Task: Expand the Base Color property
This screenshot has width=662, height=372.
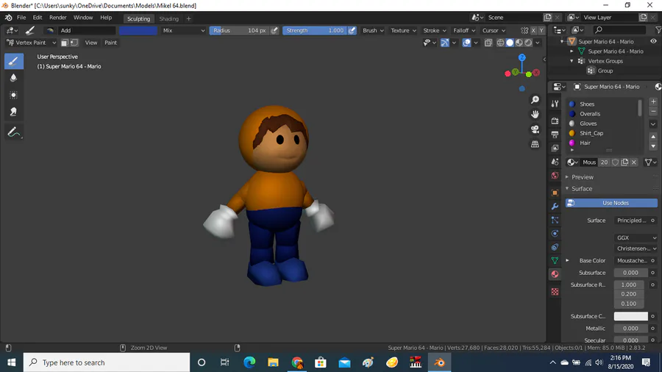Action: pyautogui.click(x=567, y=261)
